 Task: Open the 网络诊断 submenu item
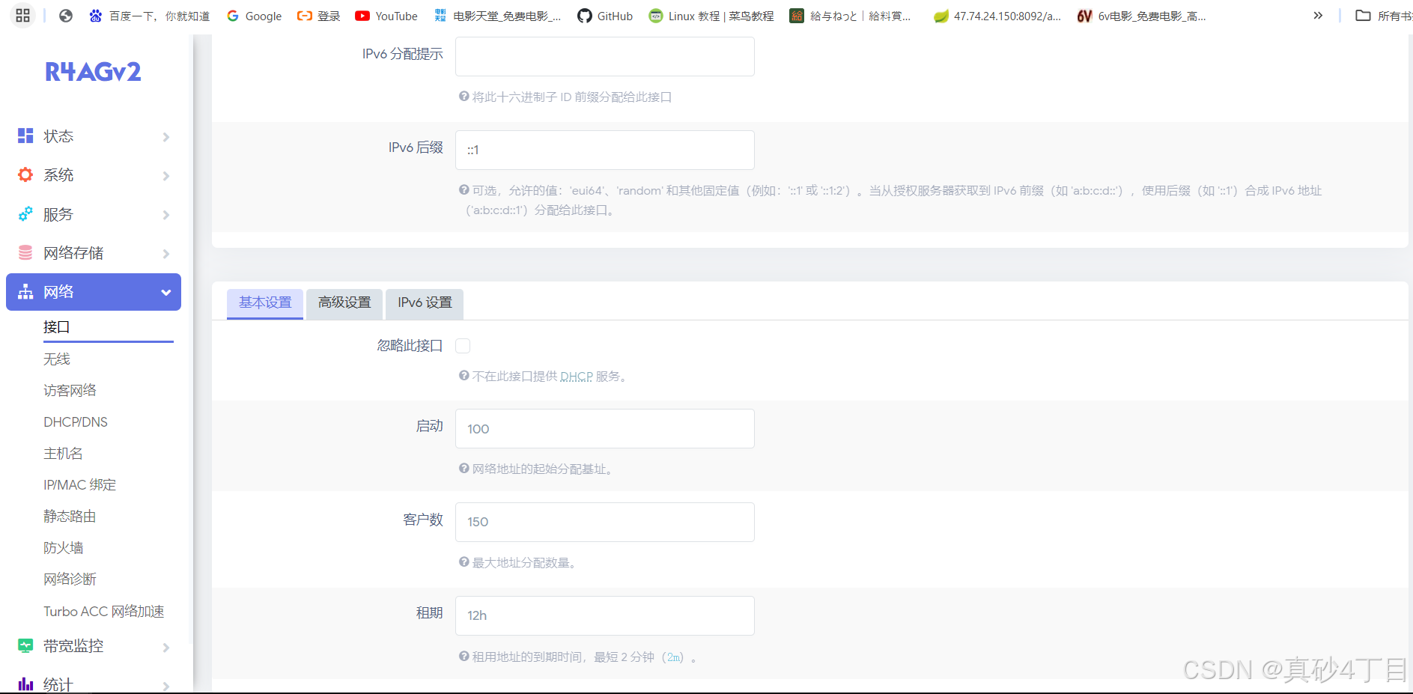(70, 579)
